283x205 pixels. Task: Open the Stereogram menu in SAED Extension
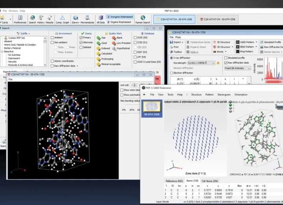(x=224, y=95)
